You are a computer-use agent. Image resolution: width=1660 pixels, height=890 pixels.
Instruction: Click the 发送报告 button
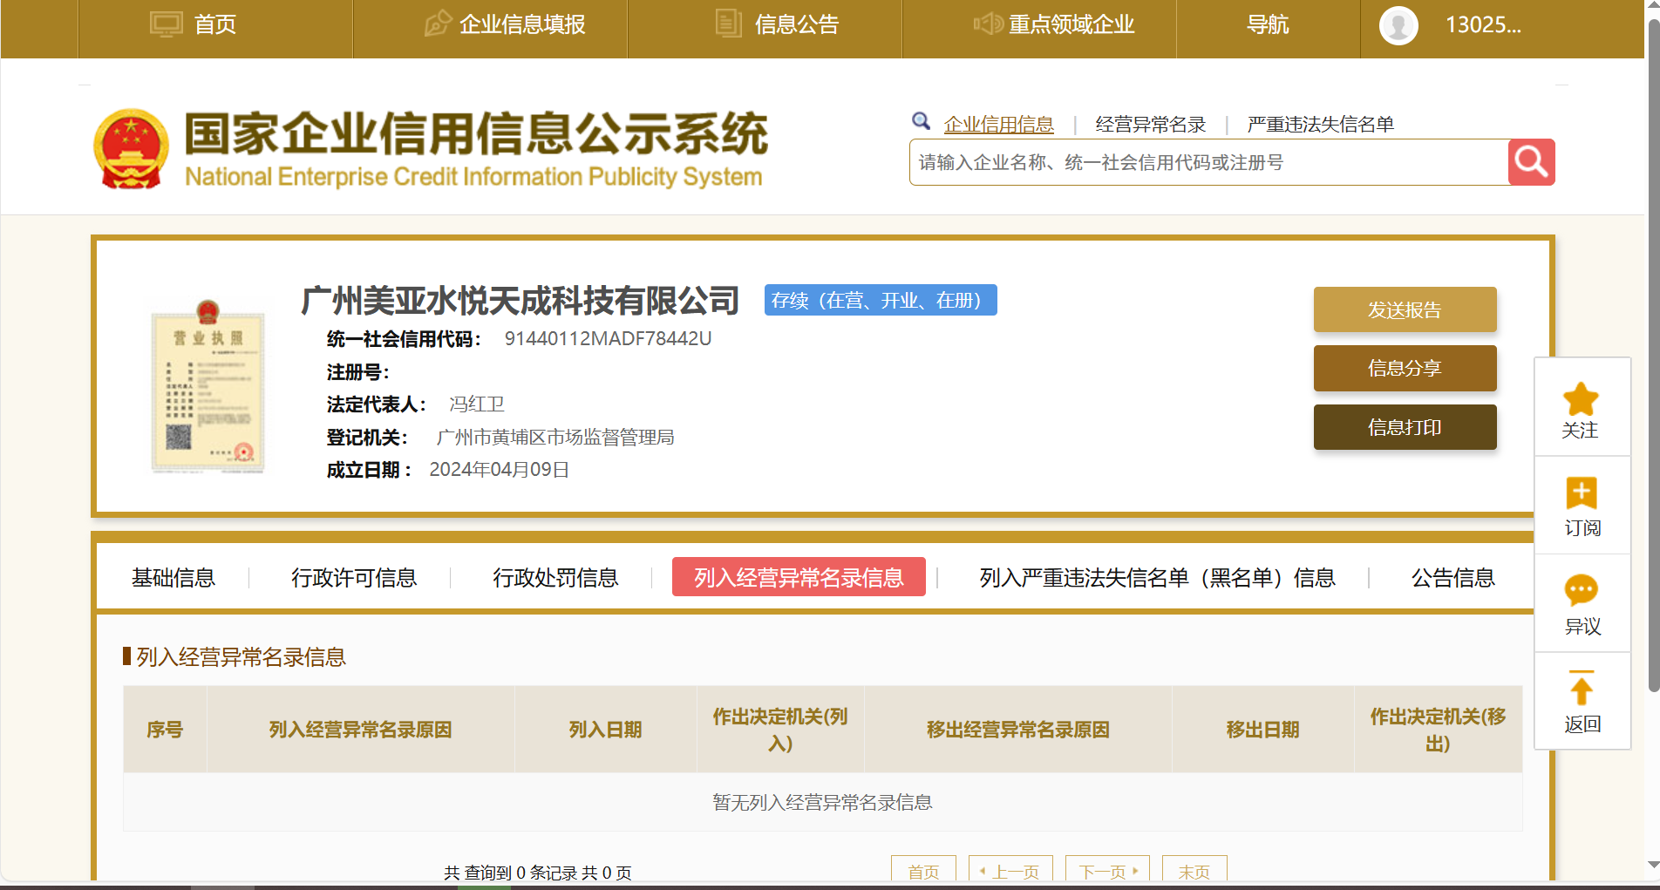1404,310
